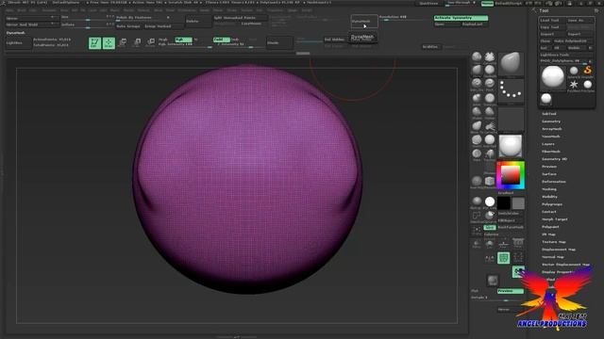Select the PolyMesh3D star icon
The height and width of the screenshot is (339, 604).
[x=574, y=85]
